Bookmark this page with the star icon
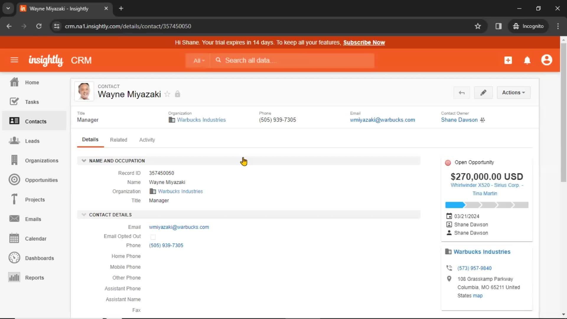Viewport: 567px width, 319px height. (478, 26)
